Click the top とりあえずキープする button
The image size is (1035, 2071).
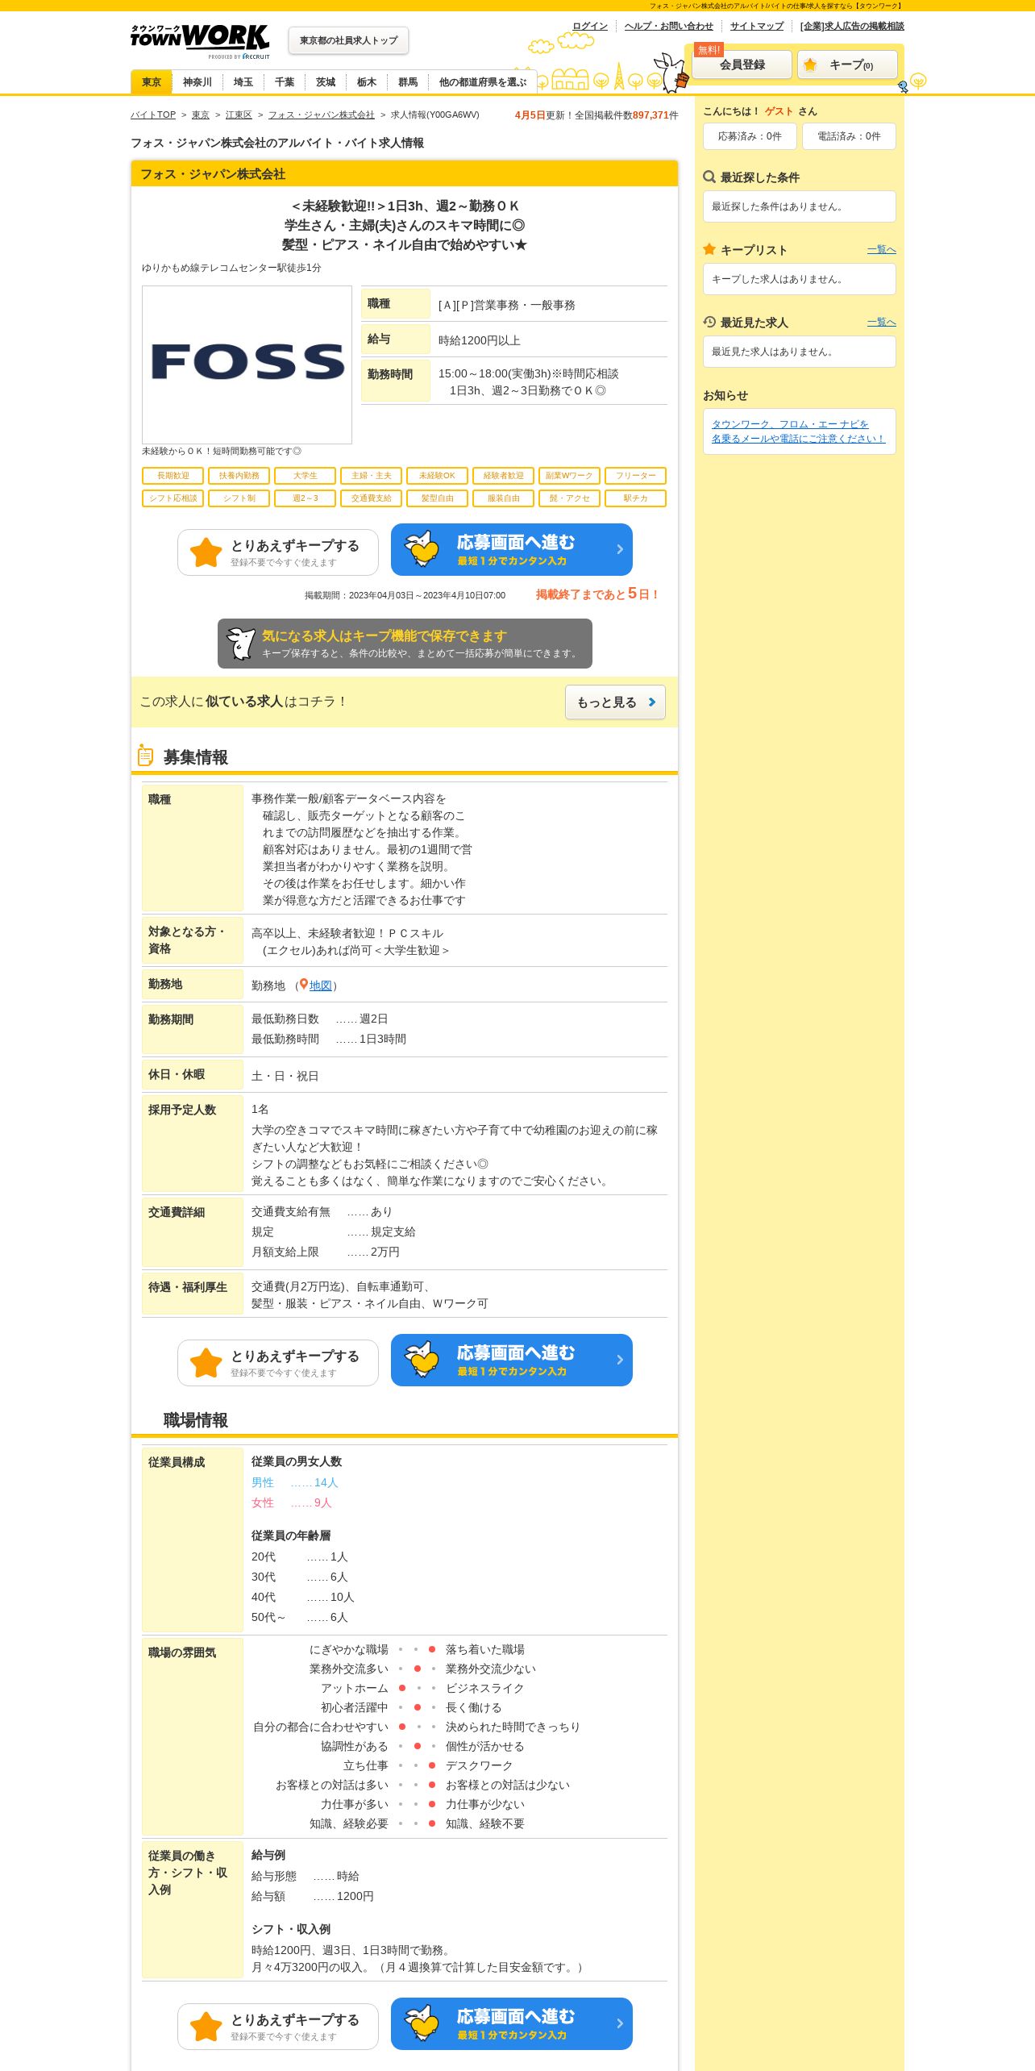(x=278, y=552)
